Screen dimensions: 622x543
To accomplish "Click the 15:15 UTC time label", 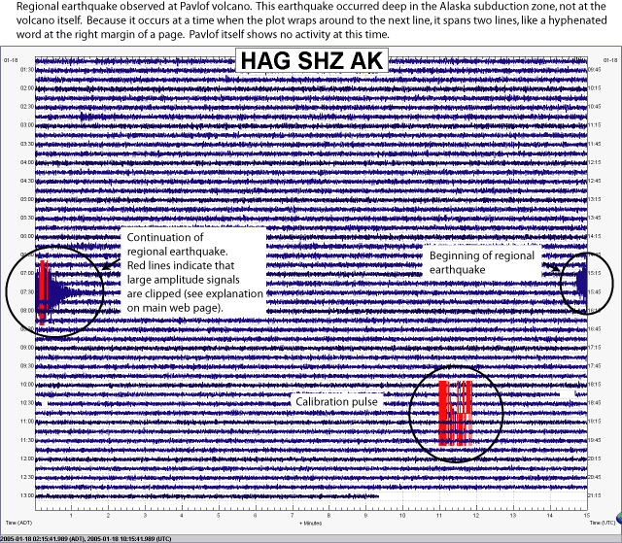I will (599, 273).
